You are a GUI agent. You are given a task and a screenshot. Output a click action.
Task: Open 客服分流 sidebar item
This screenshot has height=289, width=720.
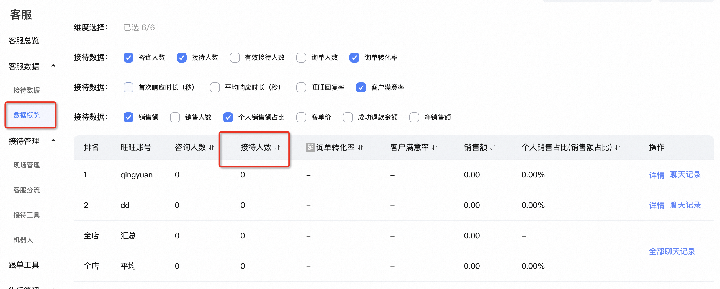[27, 190]
